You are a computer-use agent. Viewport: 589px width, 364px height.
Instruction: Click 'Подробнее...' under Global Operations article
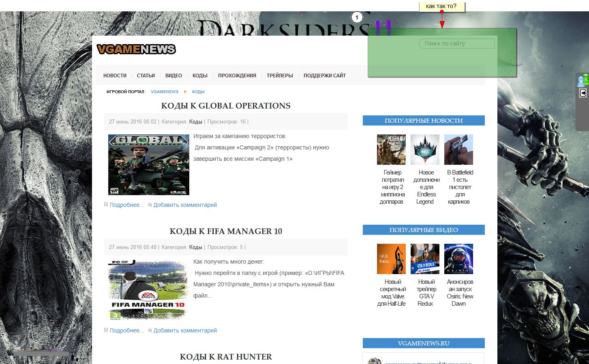tap(127, 205)
